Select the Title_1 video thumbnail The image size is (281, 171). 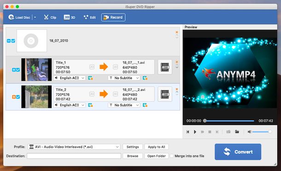click(36, 69)
